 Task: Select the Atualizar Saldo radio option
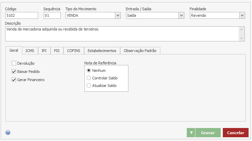click(x=89, y=86)
